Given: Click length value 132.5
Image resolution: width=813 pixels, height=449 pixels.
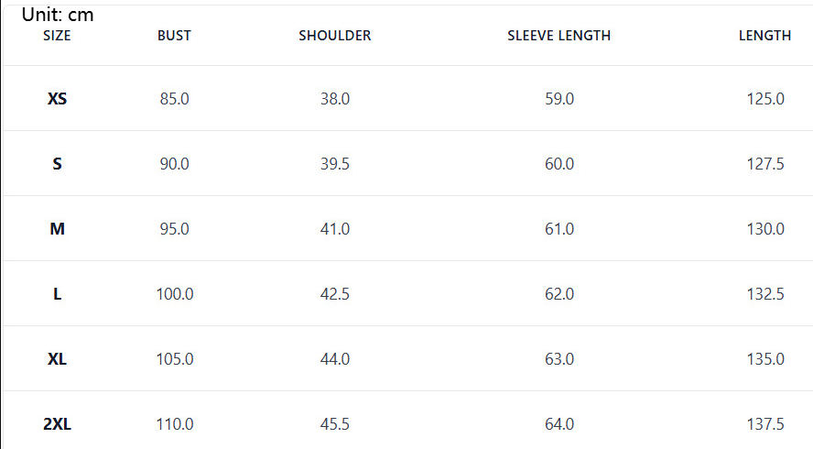Looking at the screenshot, I should pos(765,294).
